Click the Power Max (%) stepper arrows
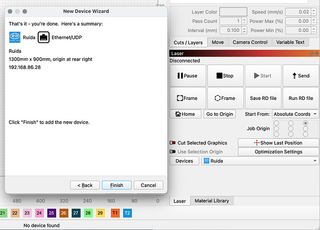The height and width of the screenshot is (230, 320). click(314, 21)
